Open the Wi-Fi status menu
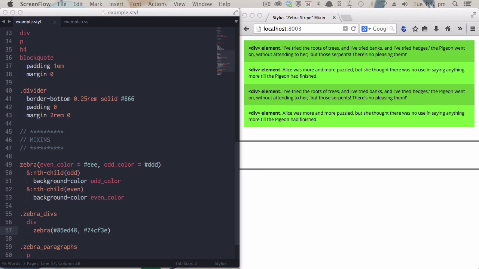 point(383,4)
